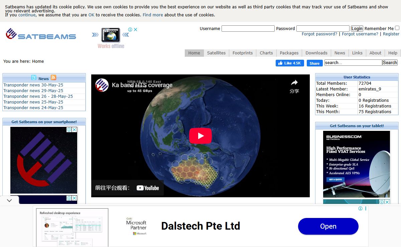
Task: Click the 'Get Satbeams on your tablet!' heading
Action: pyautogui.click(x=357, y=126)
